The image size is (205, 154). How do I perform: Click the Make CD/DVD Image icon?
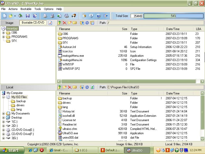pos(45,16)
